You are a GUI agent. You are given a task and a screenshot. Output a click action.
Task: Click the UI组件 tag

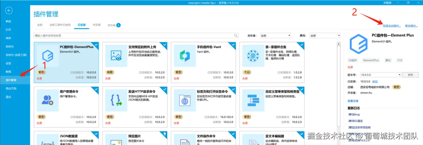(x=353, y=60)
